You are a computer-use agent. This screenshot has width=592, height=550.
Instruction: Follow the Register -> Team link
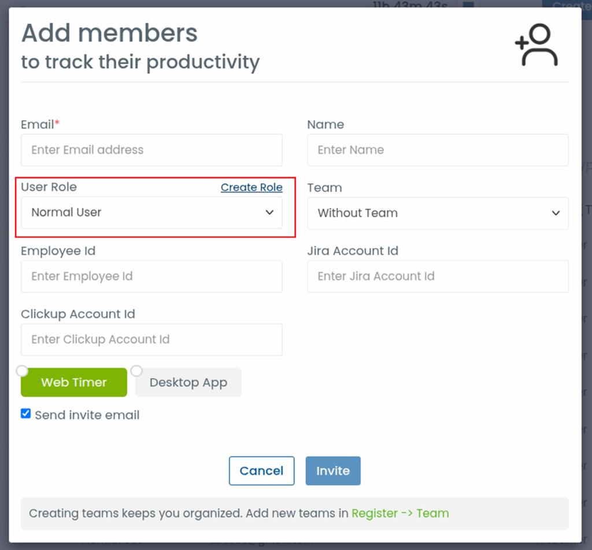(400, 513)
